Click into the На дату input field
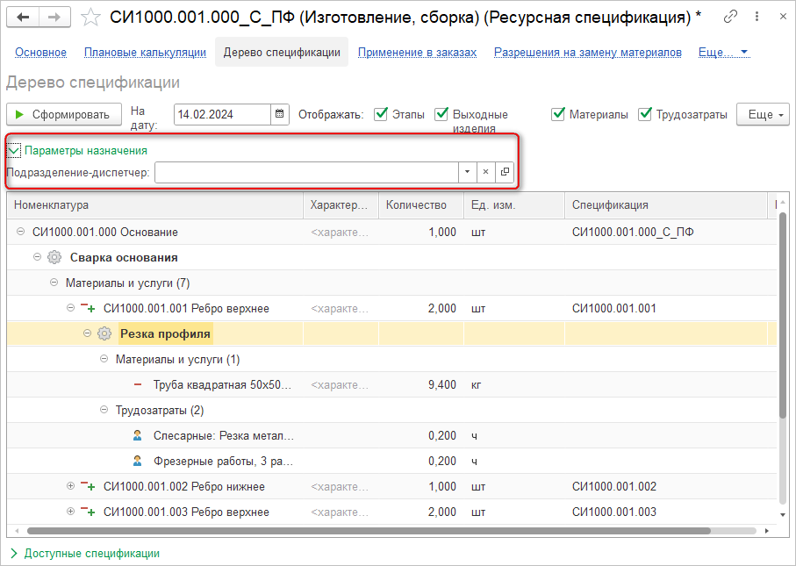Screen dimensions: 796x566 pos(222,114)
